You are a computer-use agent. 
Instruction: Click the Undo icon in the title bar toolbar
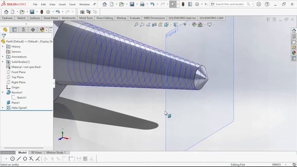(x=153, y=4)
